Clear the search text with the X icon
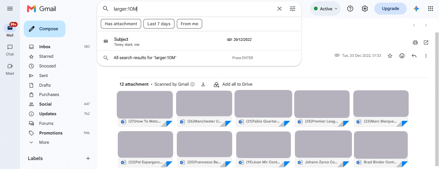 [x=280, y=9]
